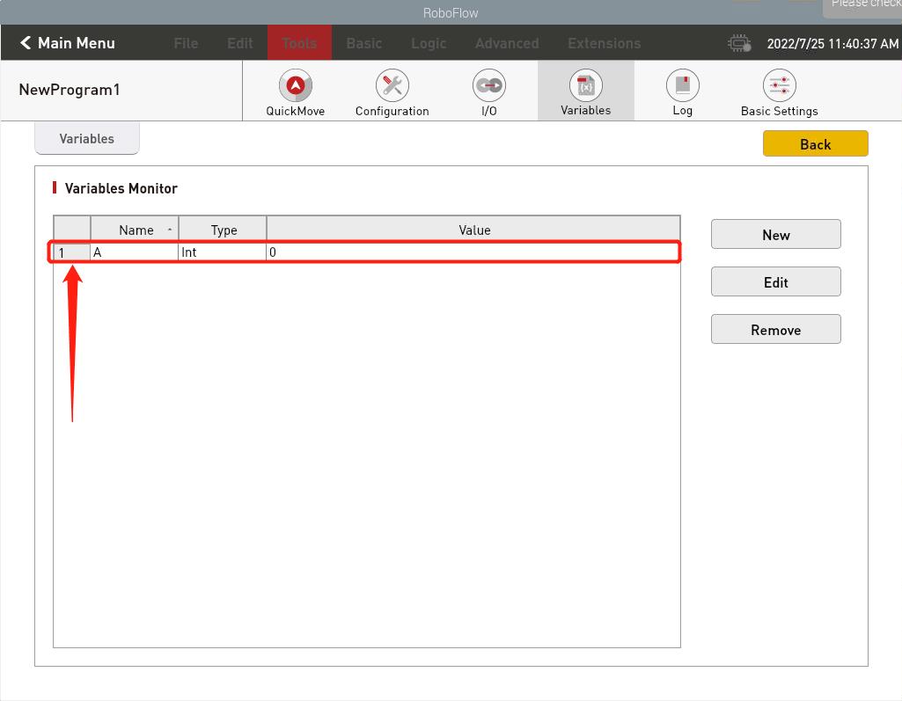Open the Logic menu
This screenshot has width=902, height=701.
click(429, 43)
